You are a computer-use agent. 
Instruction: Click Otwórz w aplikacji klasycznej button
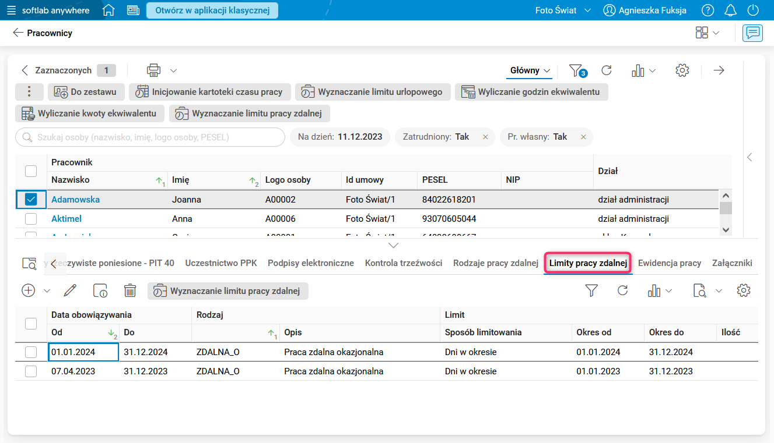212,10
